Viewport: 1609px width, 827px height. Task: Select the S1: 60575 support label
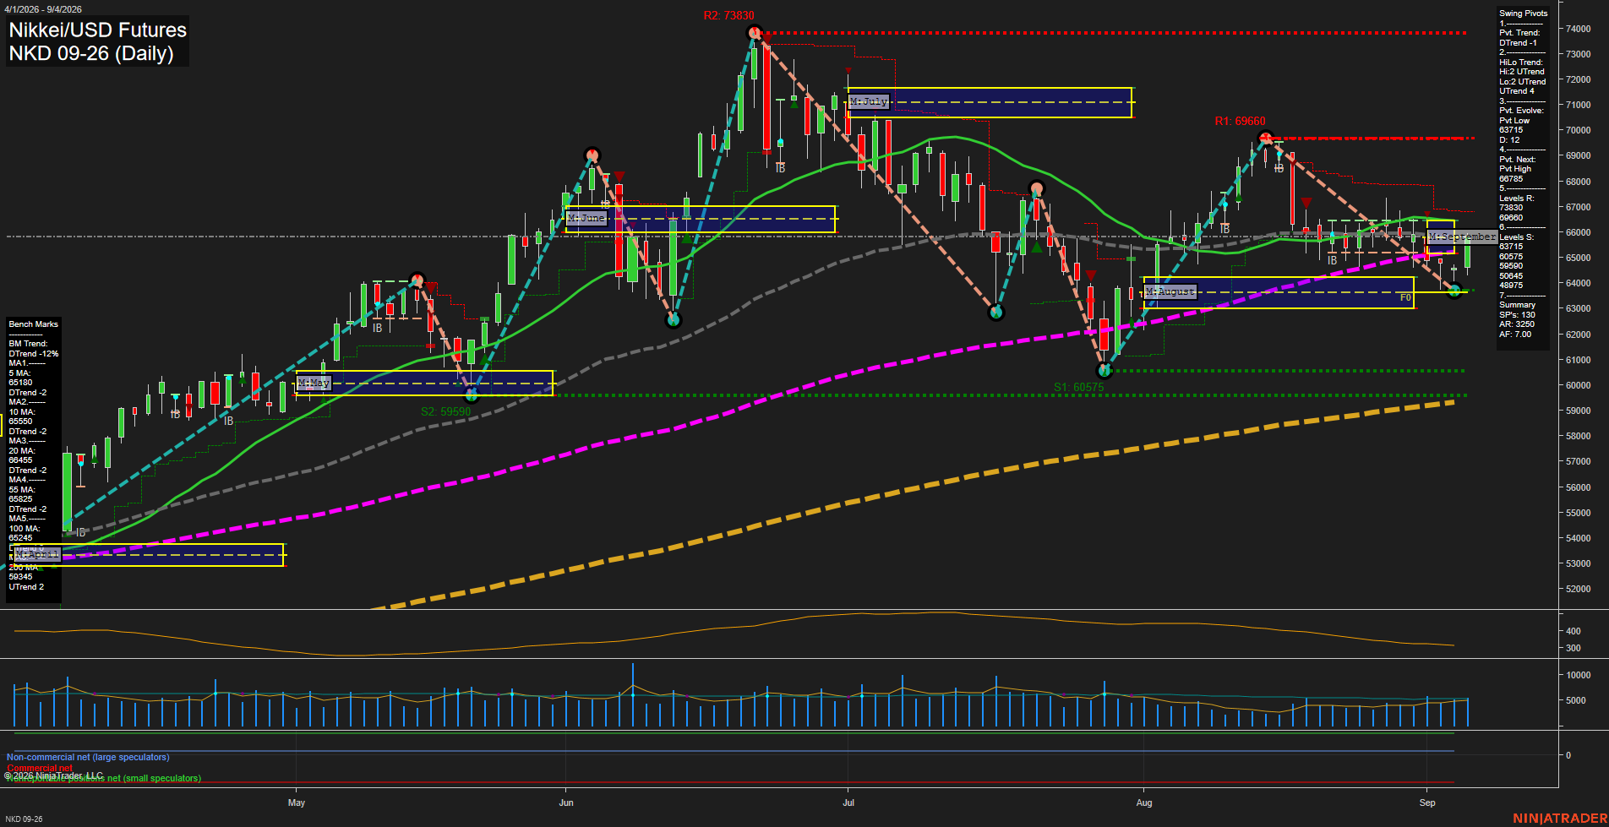tap(1078, 387)
